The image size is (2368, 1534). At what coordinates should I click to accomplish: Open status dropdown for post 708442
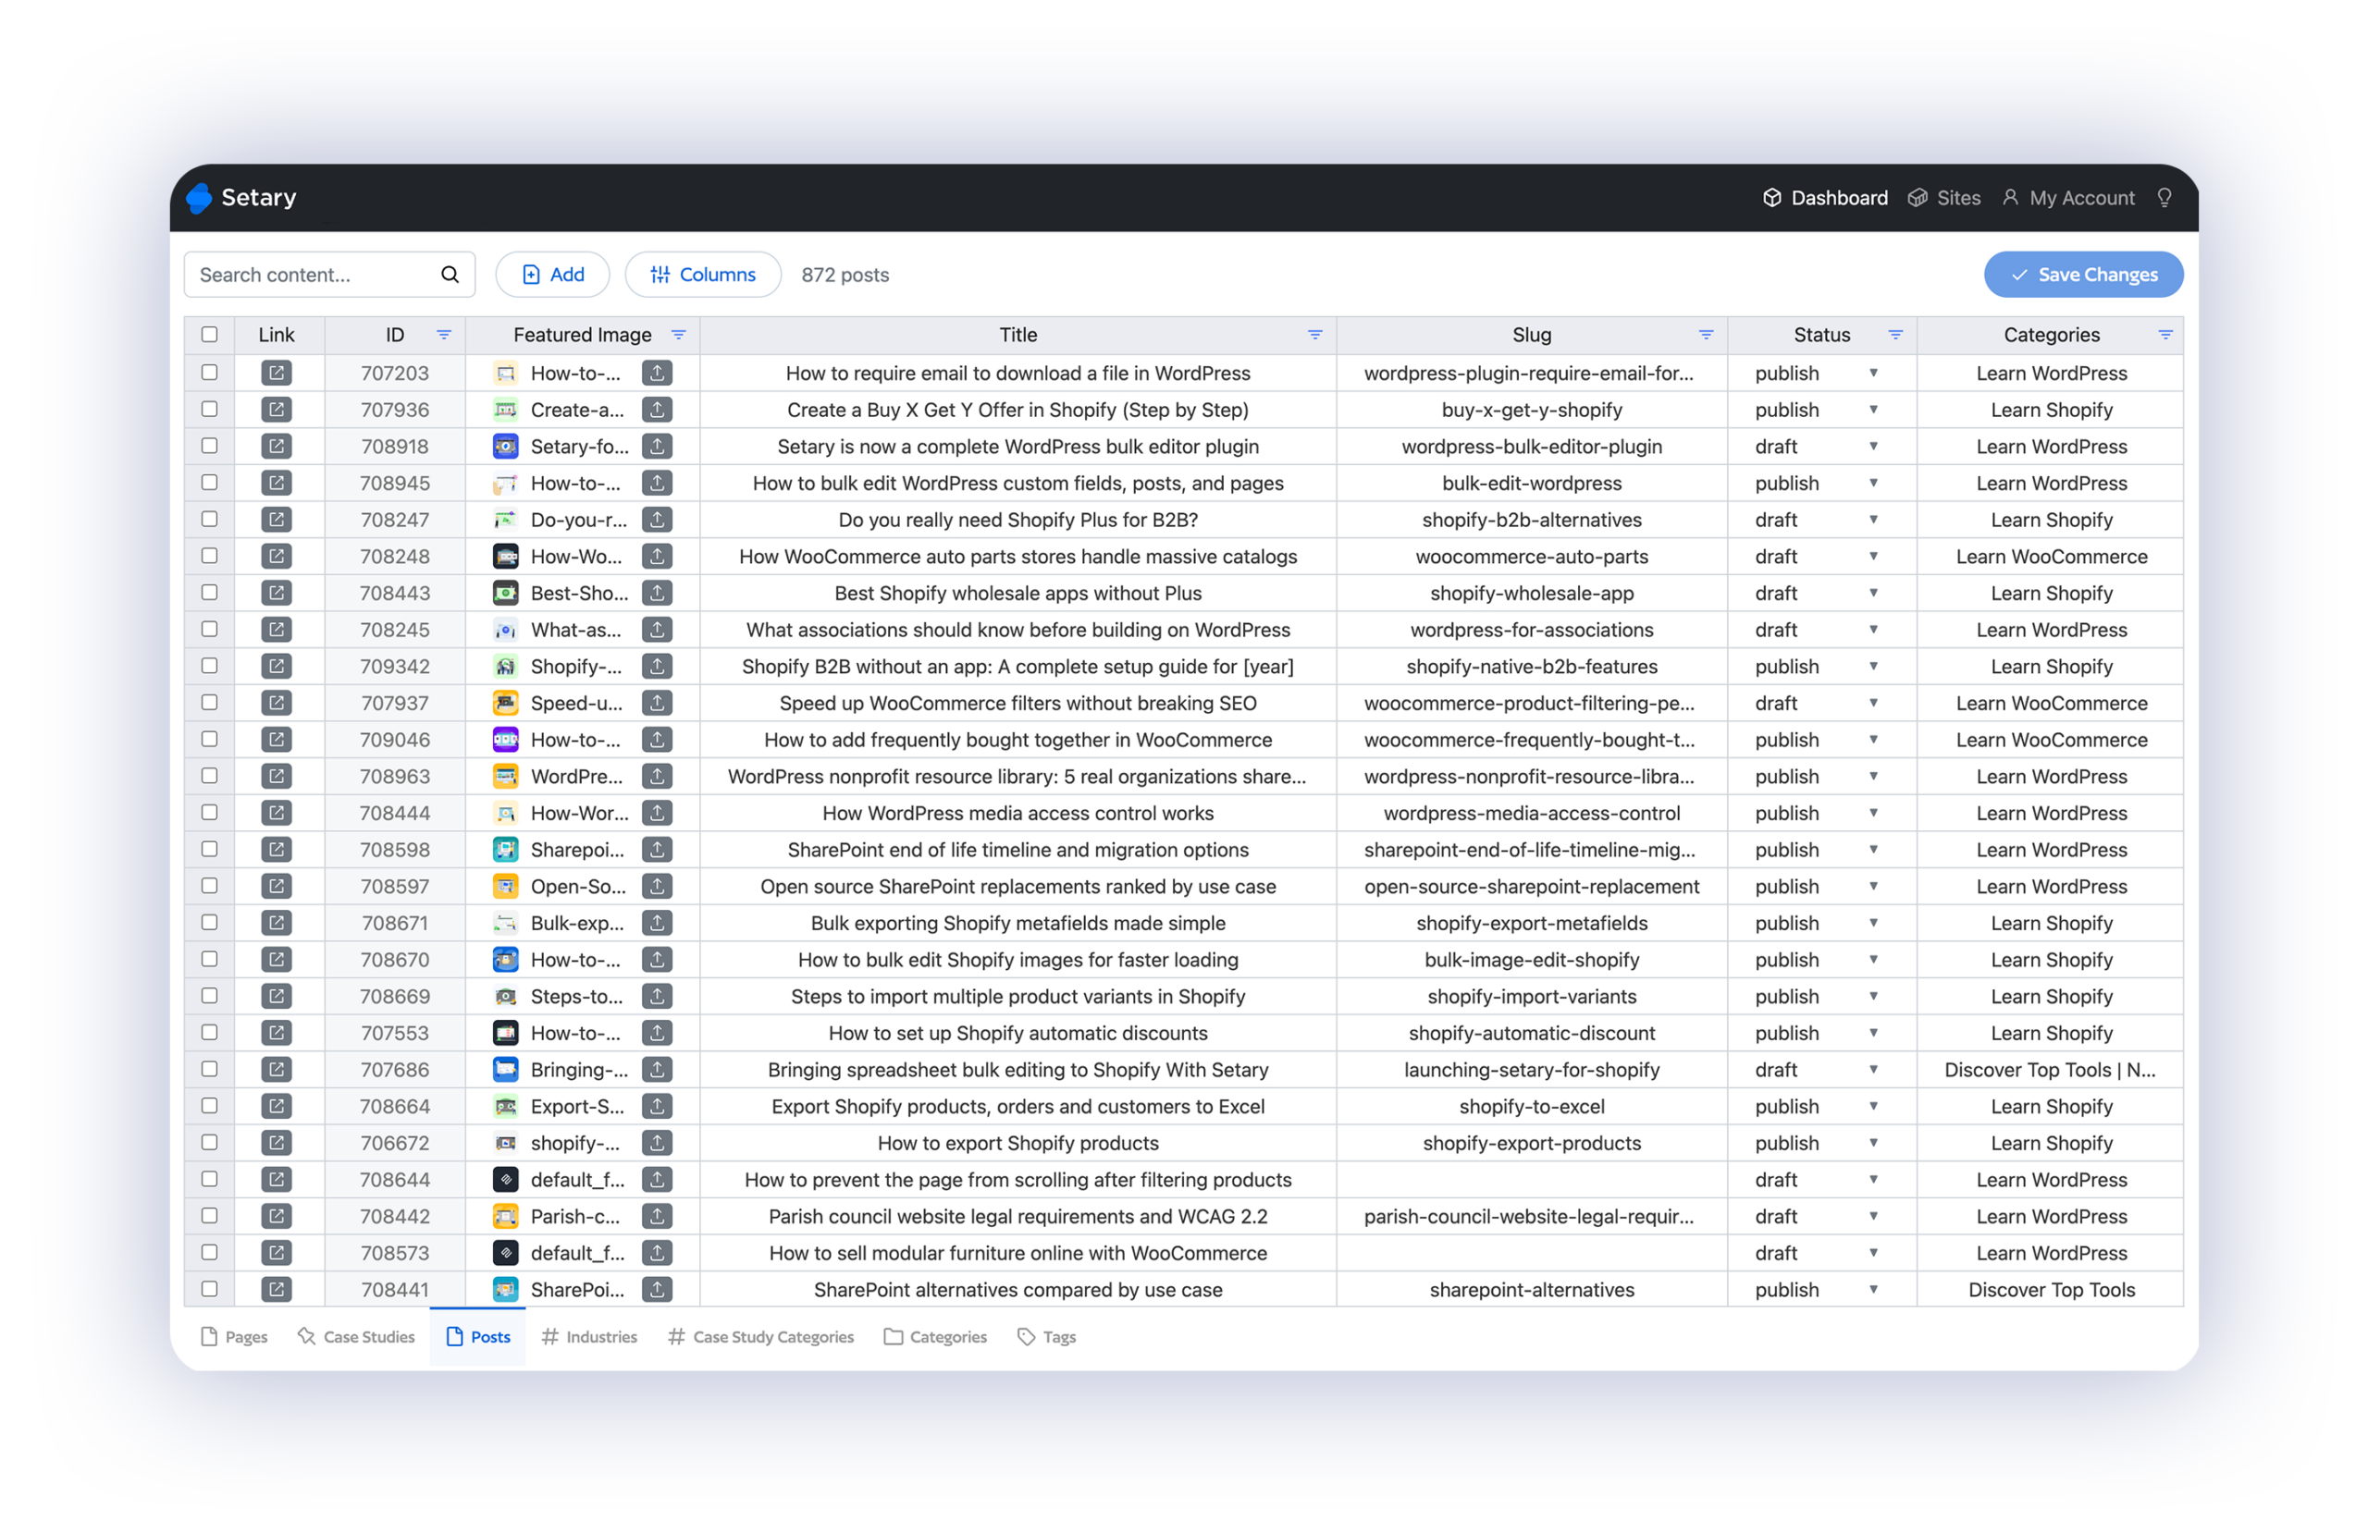tap(1873, 1216)
